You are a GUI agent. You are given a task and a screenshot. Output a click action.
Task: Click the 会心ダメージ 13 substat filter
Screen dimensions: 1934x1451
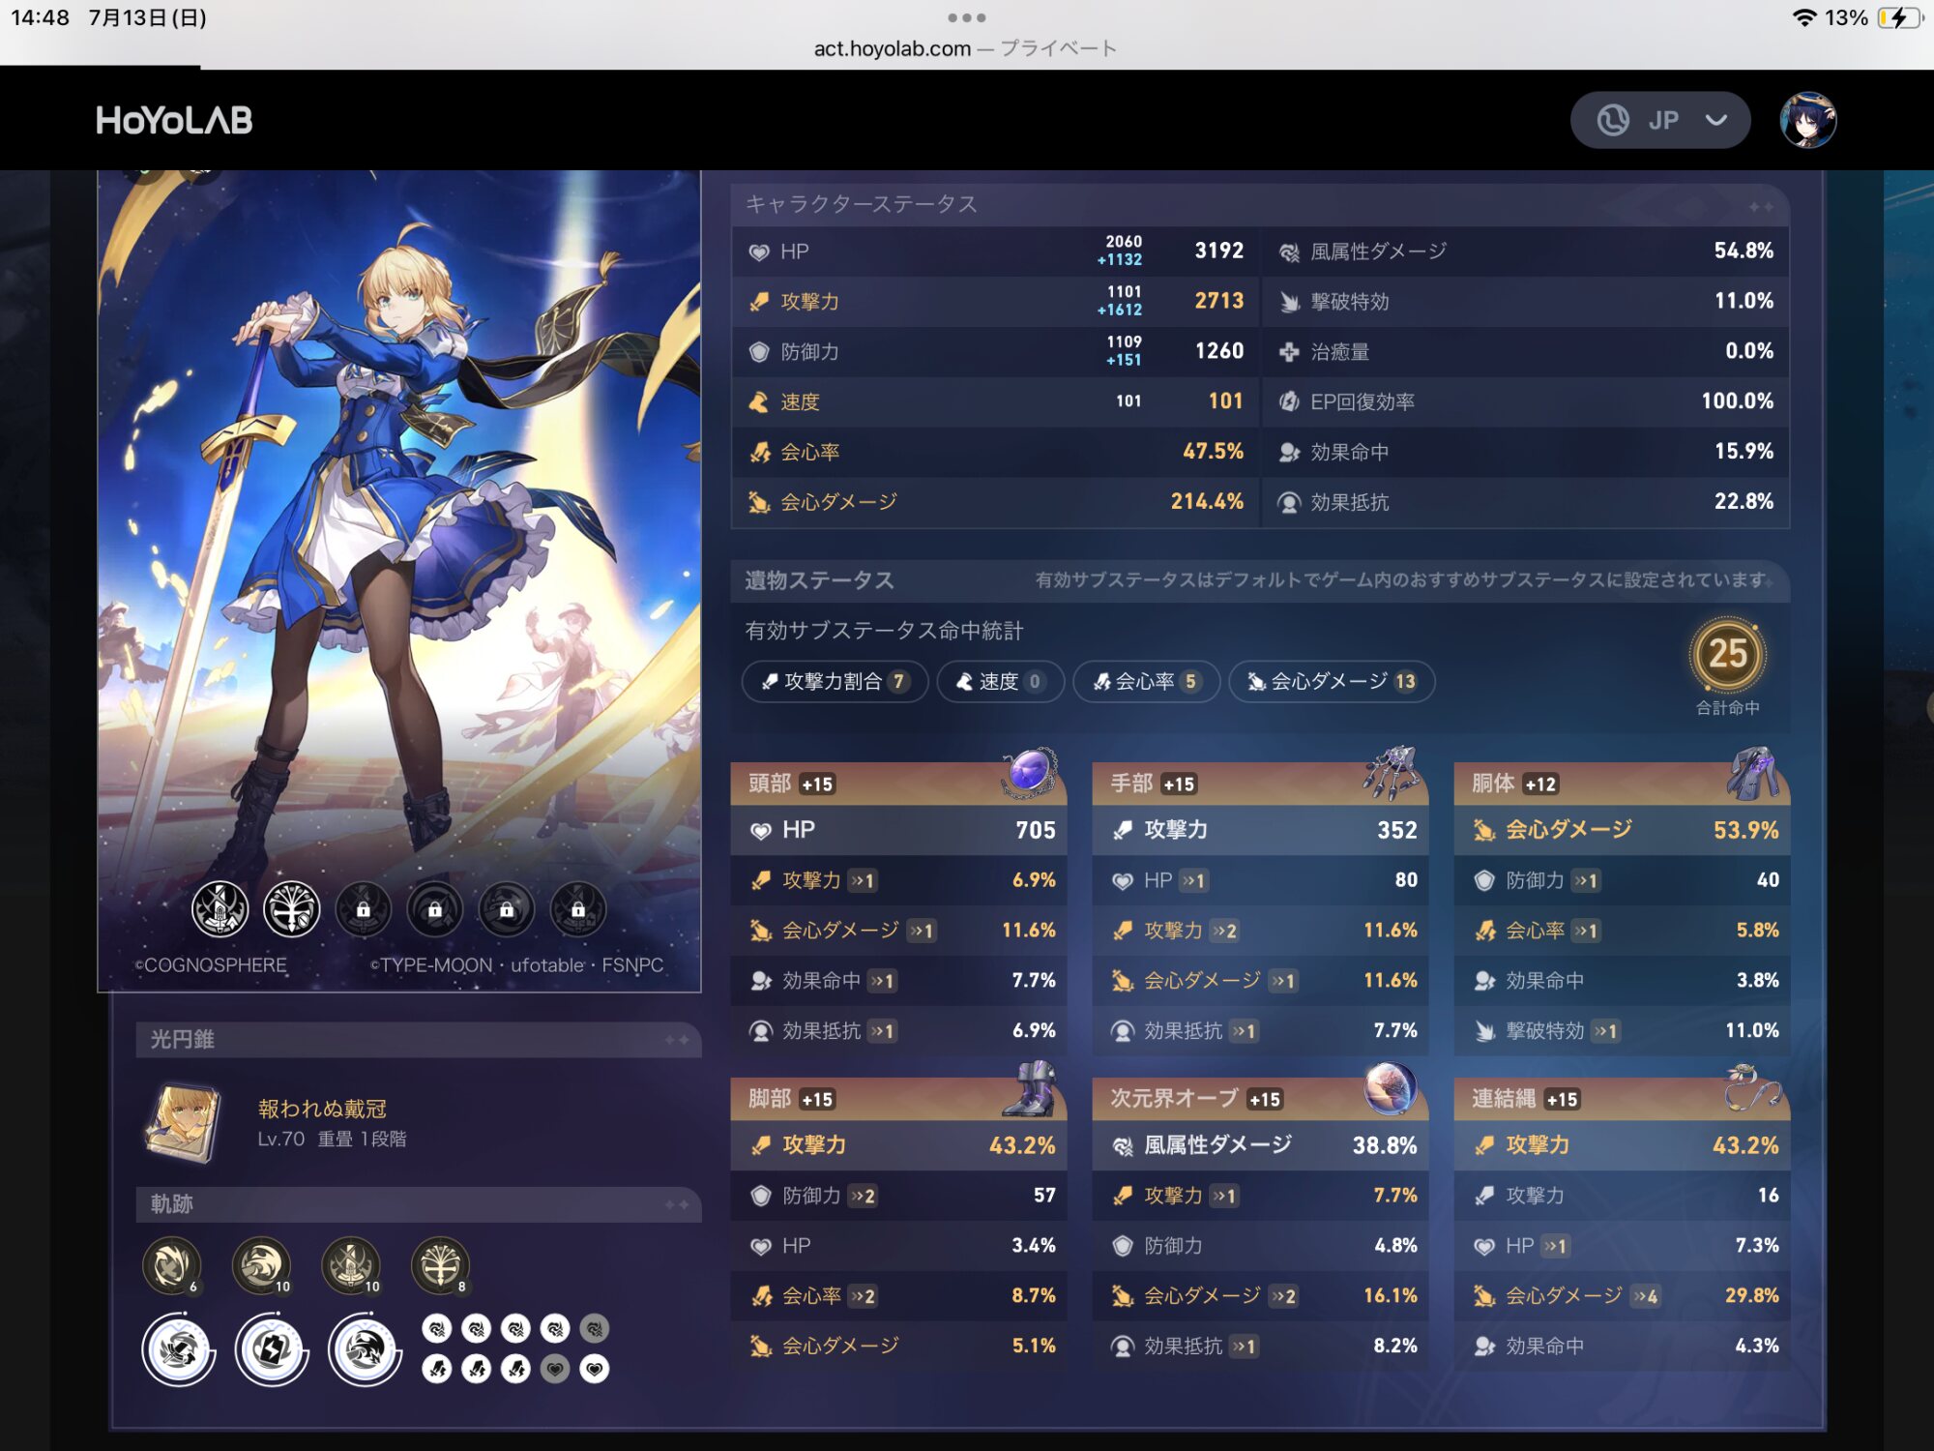pos(1332,681)
